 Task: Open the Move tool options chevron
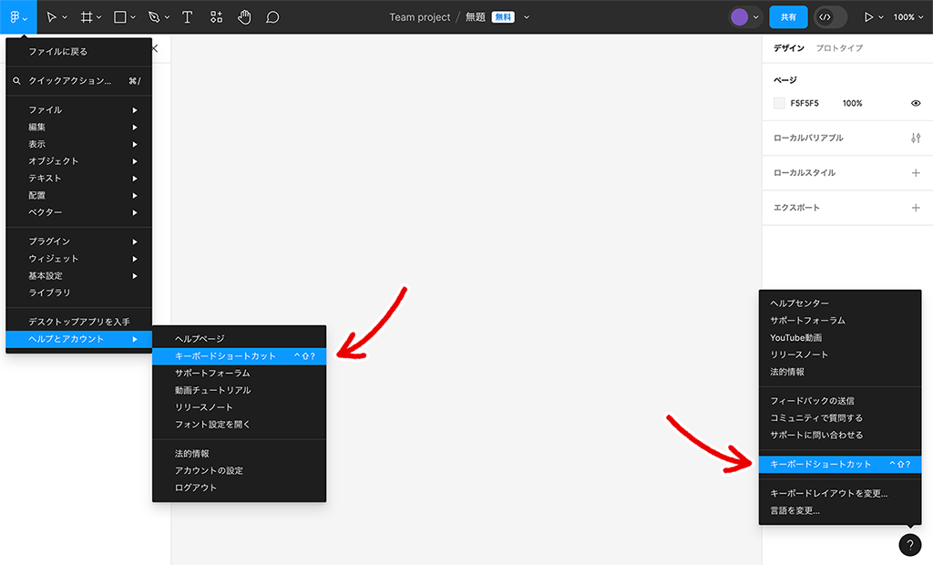point(65,18)
